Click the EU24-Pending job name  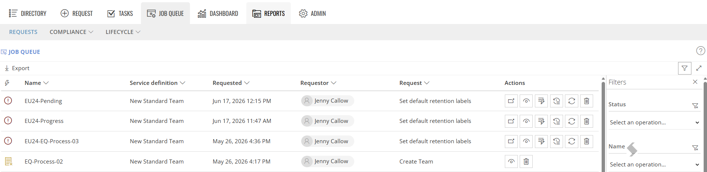pyautogui.click(x=43, y=101)
